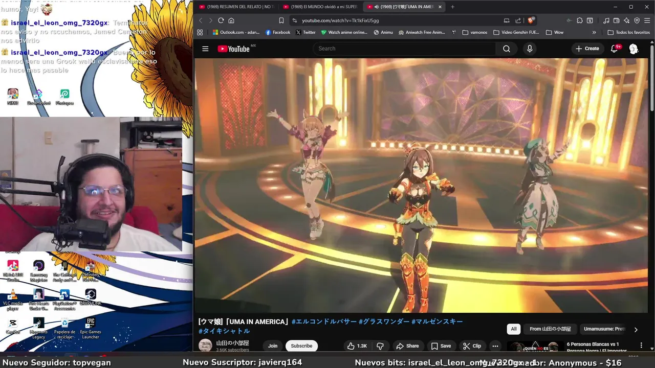655x368 pixels.
Task: Like the video (1.3K)
Action: (357, 346)
